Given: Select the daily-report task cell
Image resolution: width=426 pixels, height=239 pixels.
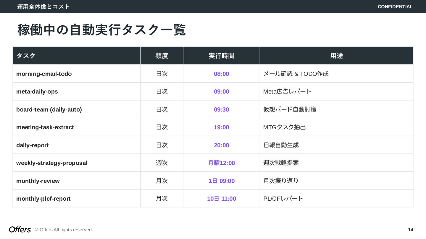Looking at the screenshot, I should 33,145.
